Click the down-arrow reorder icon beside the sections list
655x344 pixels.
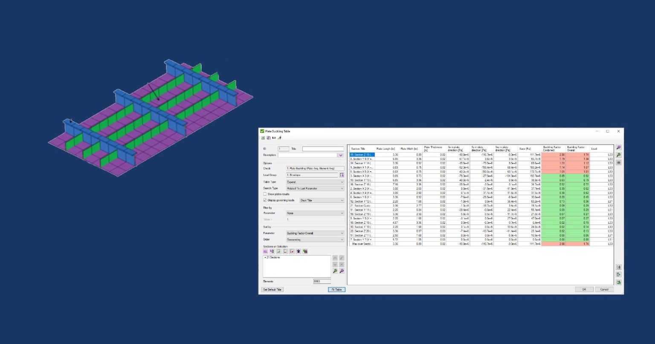pyautogui.click(x=335, y=264)
